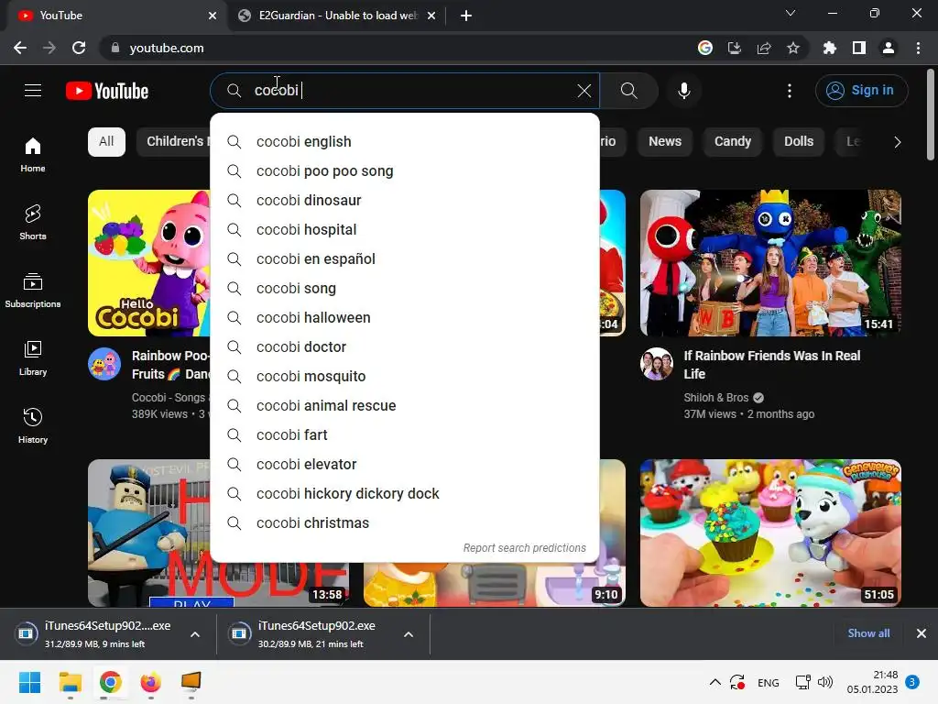Click the share page icon in the address bar
This screenshot has width=938, height=704.
[x=764, y=48]
